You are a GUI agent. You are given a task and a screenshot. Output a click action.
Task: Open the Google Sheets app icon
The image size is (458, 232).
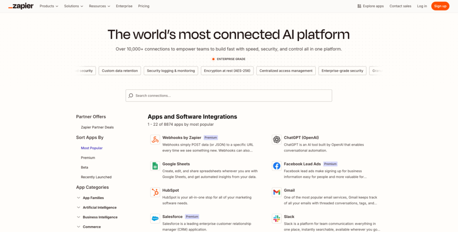pyautogui.click(x=155, y=166)
